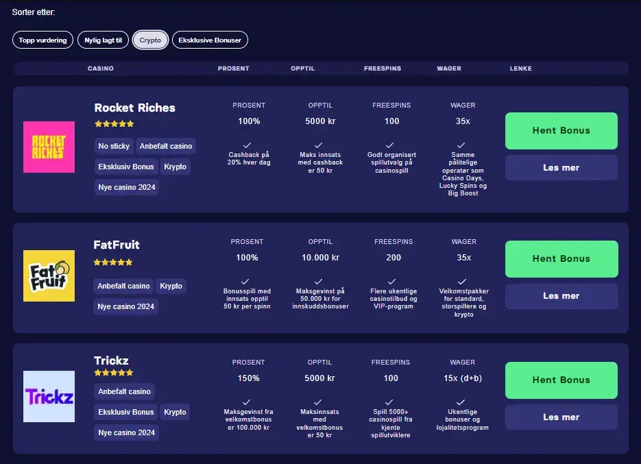Click the '15x (d+b)' wager for Trickz

point(463,378)
